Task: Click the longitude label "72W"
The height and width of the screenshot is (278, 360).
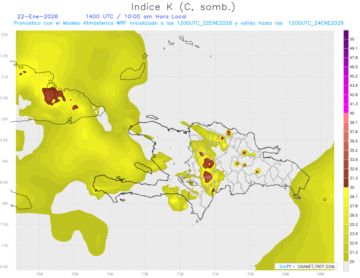Action: [180, 274]
